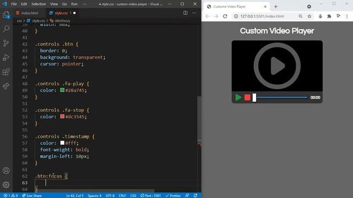Click the video screen play overlay
Image resolution: width=353 pixels, height=198 pixels.
pyautogui.click(x=277, y=66)
